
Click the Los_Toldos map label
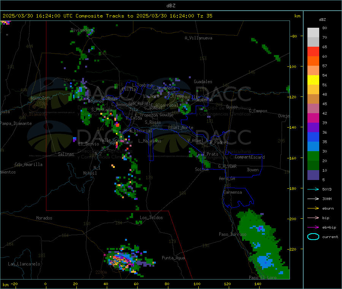tap(151, 218)
